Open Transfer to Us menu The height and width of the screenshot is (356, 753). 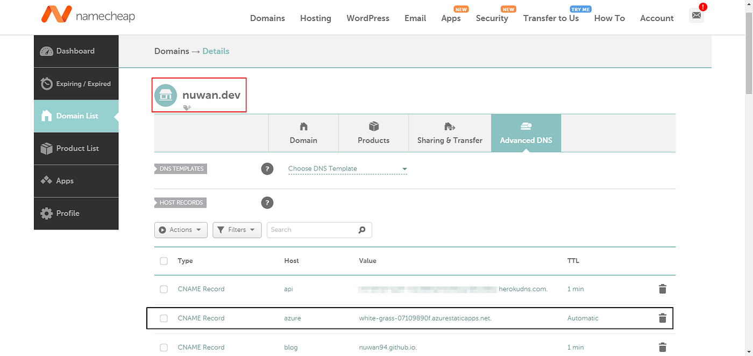click(x=551, y=18)
